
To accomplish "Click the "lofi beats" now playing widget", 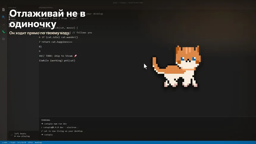I will 24,135.
